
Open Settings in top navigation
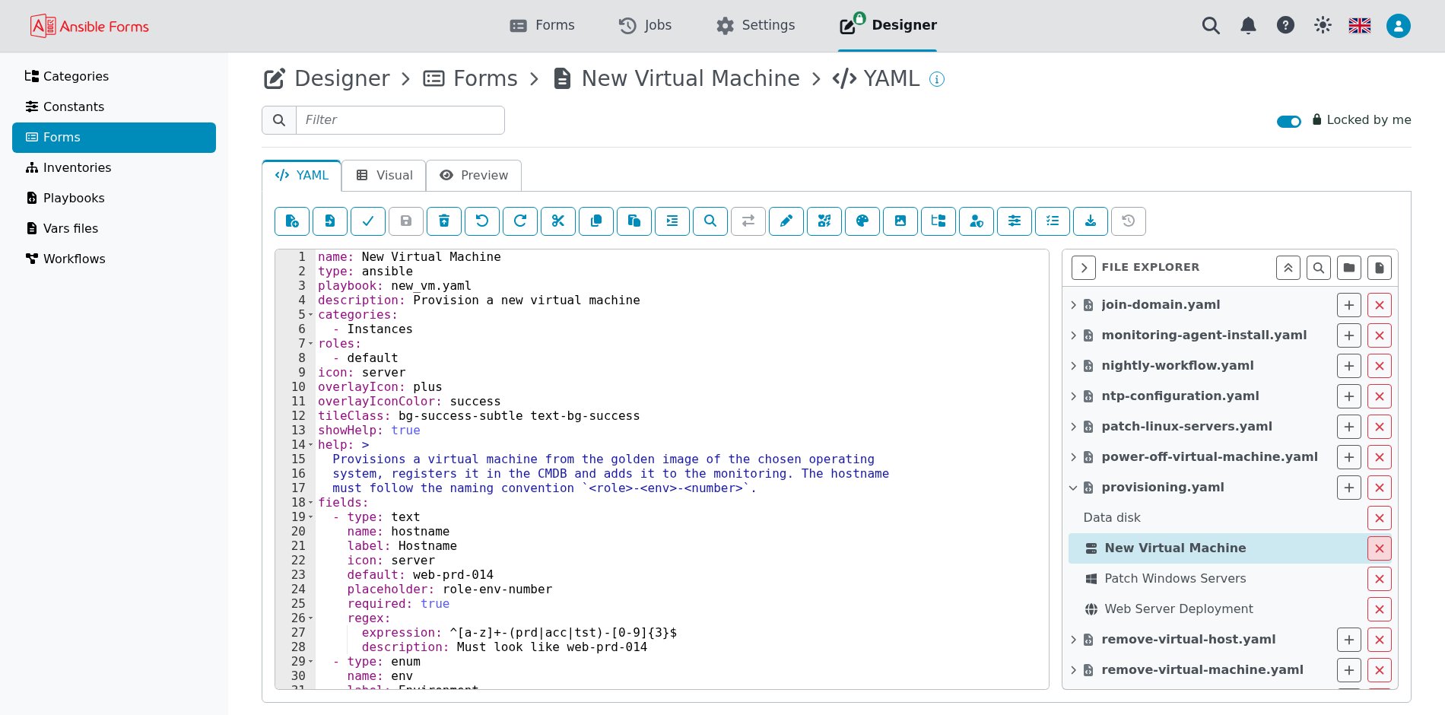click(755, 25)
